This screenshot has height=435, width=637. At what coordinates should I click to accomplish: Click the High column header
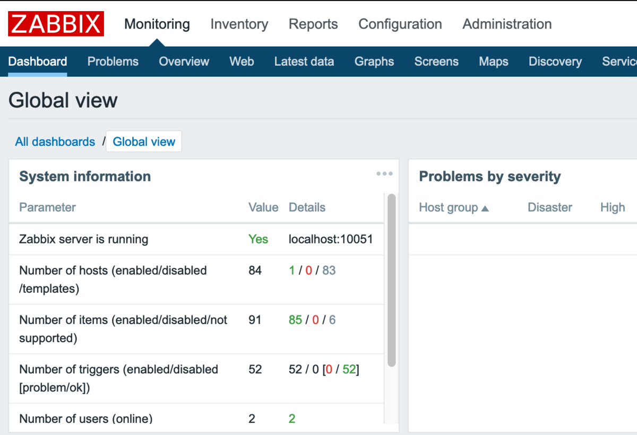[x=613, y=207]
